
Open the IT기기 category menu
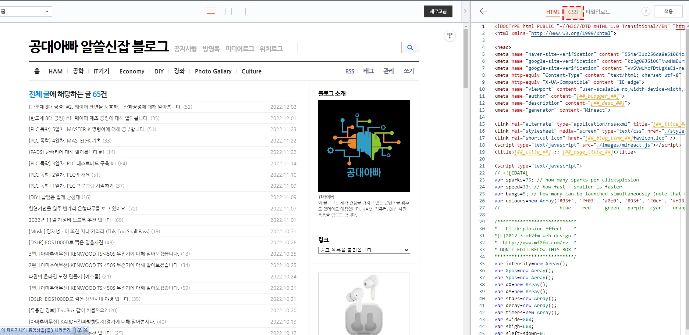pyautogui.click(x=101, y=71)
